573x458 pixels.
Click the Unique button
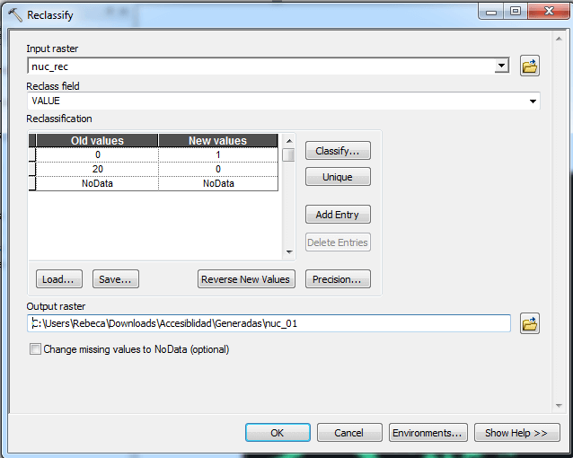[x=338, y=177]
